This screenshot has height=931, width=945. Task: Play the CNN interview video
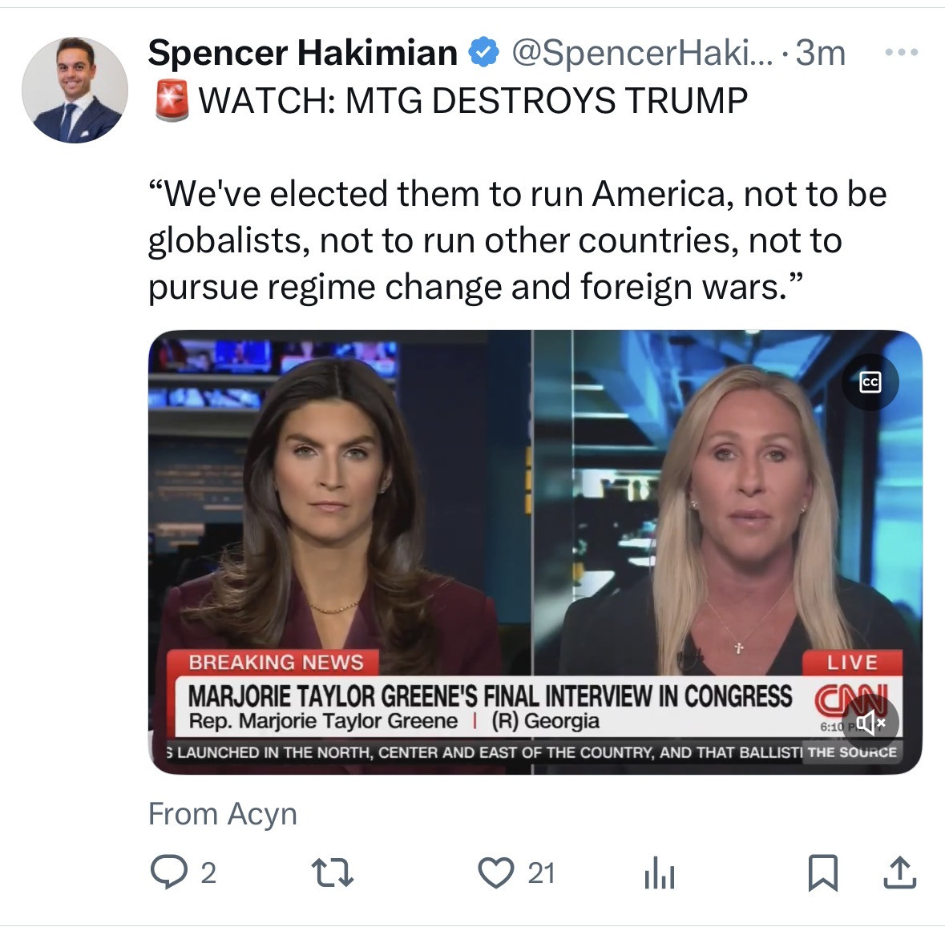pyautogui.click(x=535, y=552)
